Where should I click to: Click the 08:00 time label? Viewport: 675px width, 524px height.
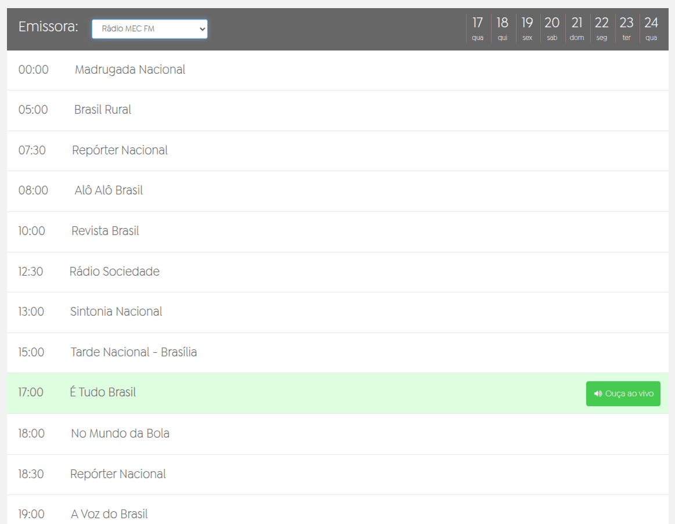click(x=33, y=190)
